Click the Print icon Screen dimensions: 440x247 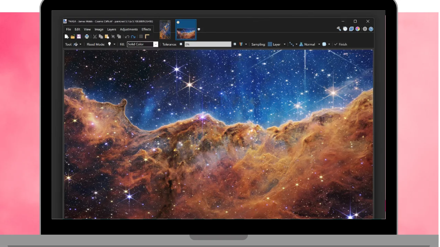point(87,37)
